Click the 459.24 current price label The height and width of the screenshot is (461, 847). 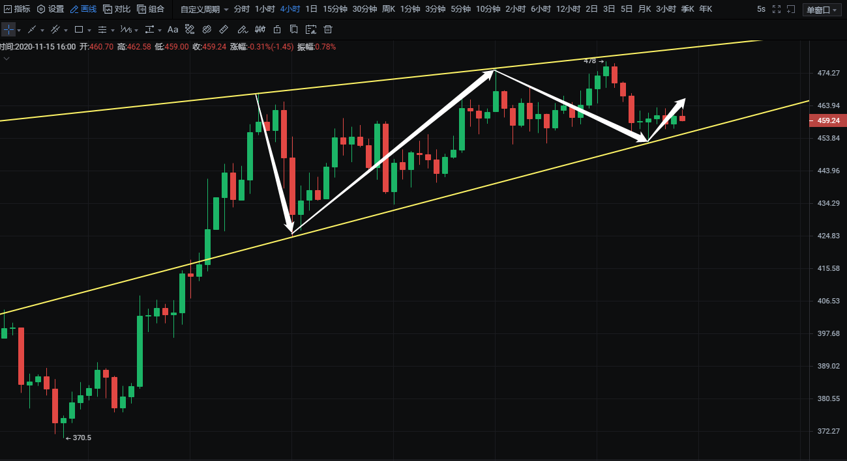click(827, 120)
